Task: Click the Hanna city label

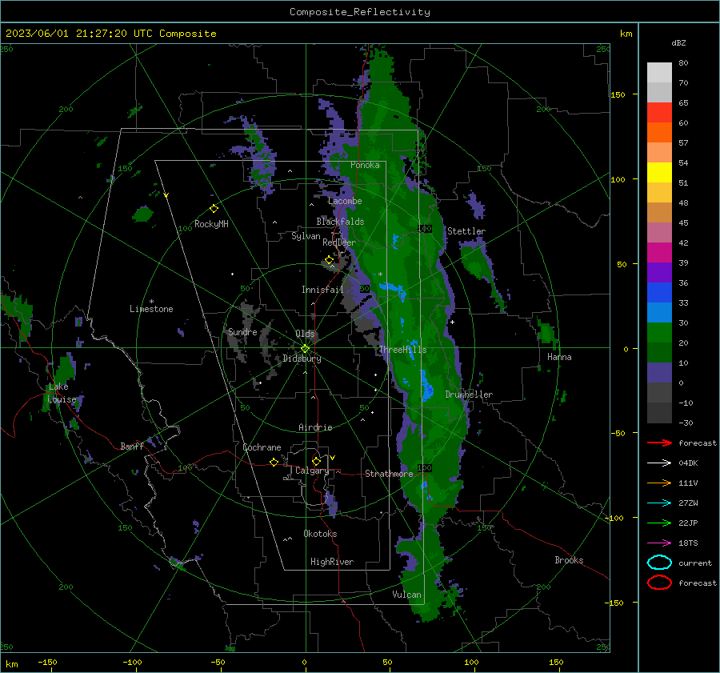Action: point(559,357)
